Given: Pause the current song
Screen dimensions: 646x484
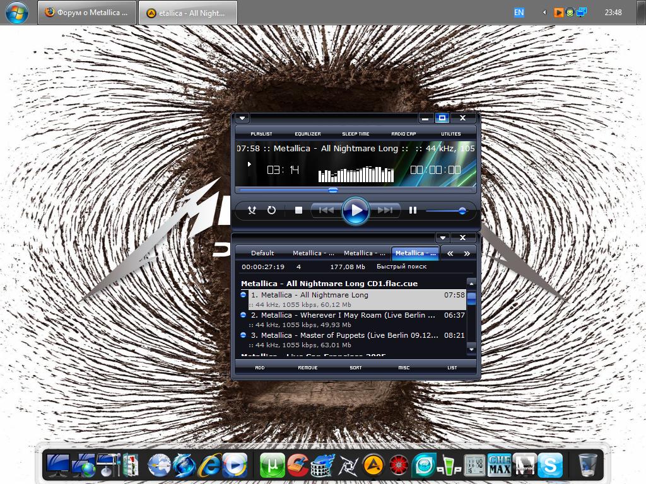Looking at the screenshot, I should coord(413,210).
